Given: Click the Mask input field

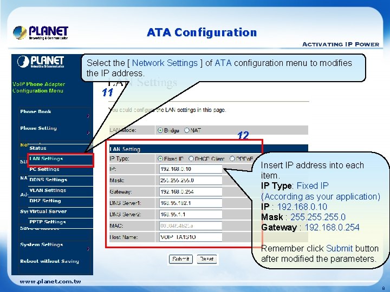Looking at the screenshot, I should click(191, 180).
